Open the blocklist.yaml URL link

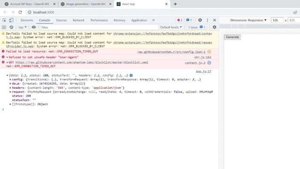[82, 62]
